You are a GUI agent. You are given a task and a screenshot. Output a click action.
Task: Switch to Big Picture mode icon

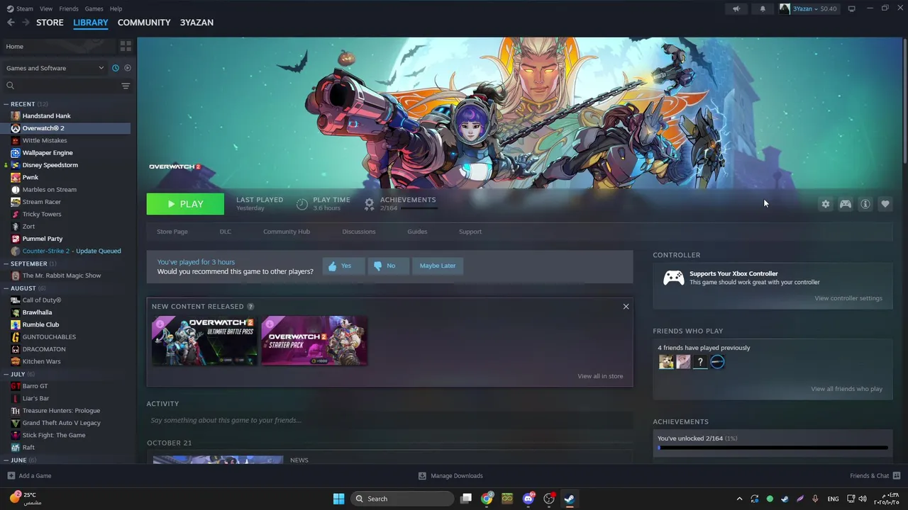[x=852, y=8]
